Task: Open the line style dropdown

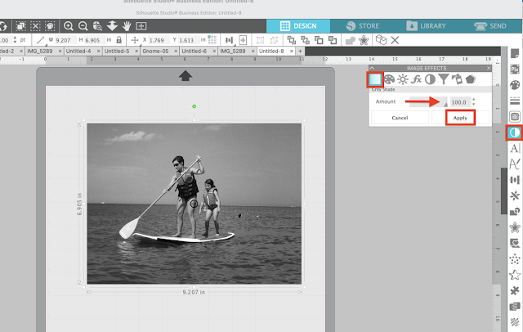Action: 41,40
